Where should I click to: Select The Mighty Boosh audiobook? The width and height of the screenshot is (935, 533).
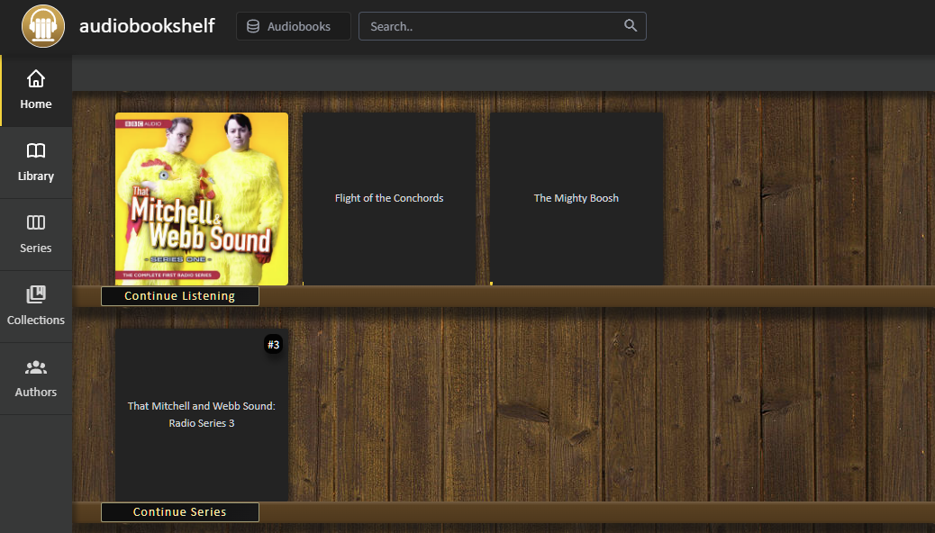pyautogui.click(x=576, y=198)
